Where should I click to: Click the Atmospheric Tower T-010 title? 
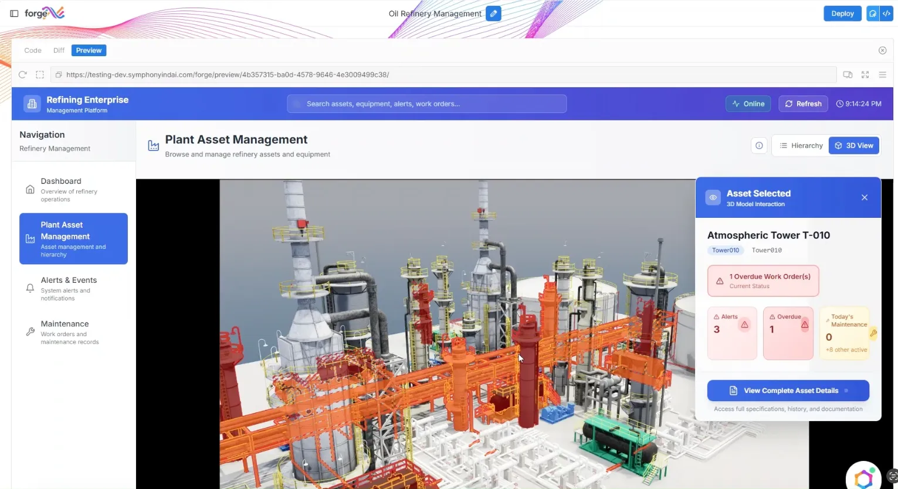[768, 235]
